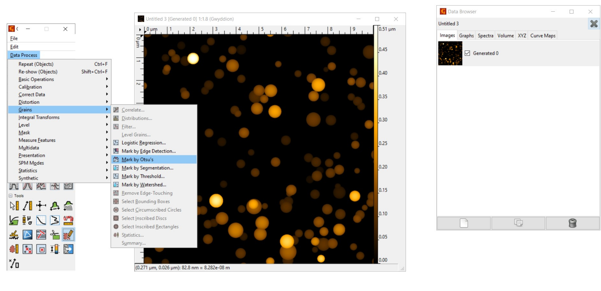
Task: Close file using Data Browser X icon
Action: (594, 24)
